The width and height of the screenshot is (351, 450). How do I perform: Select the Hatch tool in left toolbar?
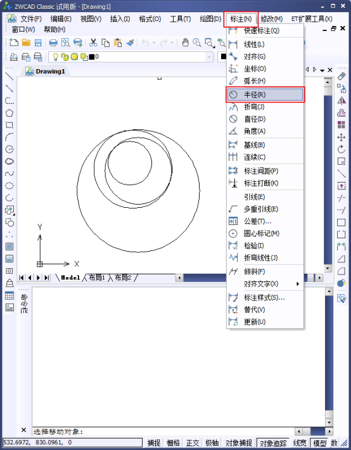10,247
